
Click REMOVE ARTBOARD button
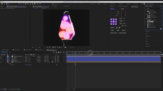(123, 33)
